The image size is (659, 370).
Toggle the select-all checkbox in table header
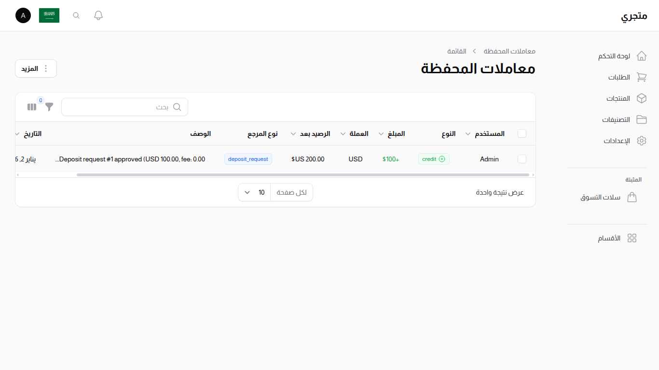[x=522, y=133]
